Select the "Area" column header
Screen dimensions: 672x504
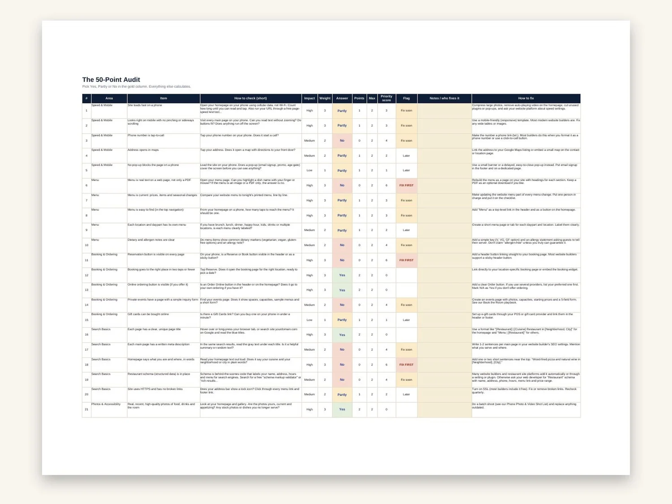tap(109, 98)
